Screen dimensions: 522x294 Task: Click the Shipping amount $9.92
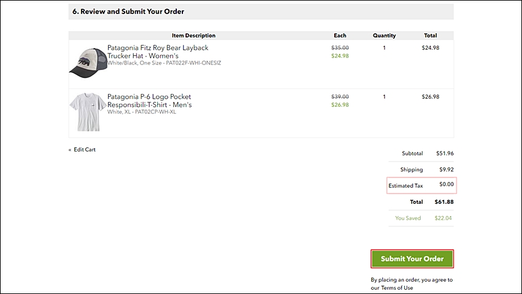click(446, 169)
